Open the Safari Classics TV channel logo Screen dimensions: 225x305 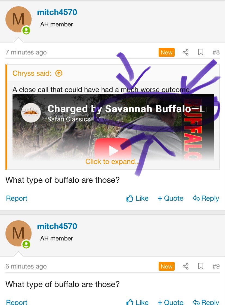pyautogui.click(x=31, y=113)
